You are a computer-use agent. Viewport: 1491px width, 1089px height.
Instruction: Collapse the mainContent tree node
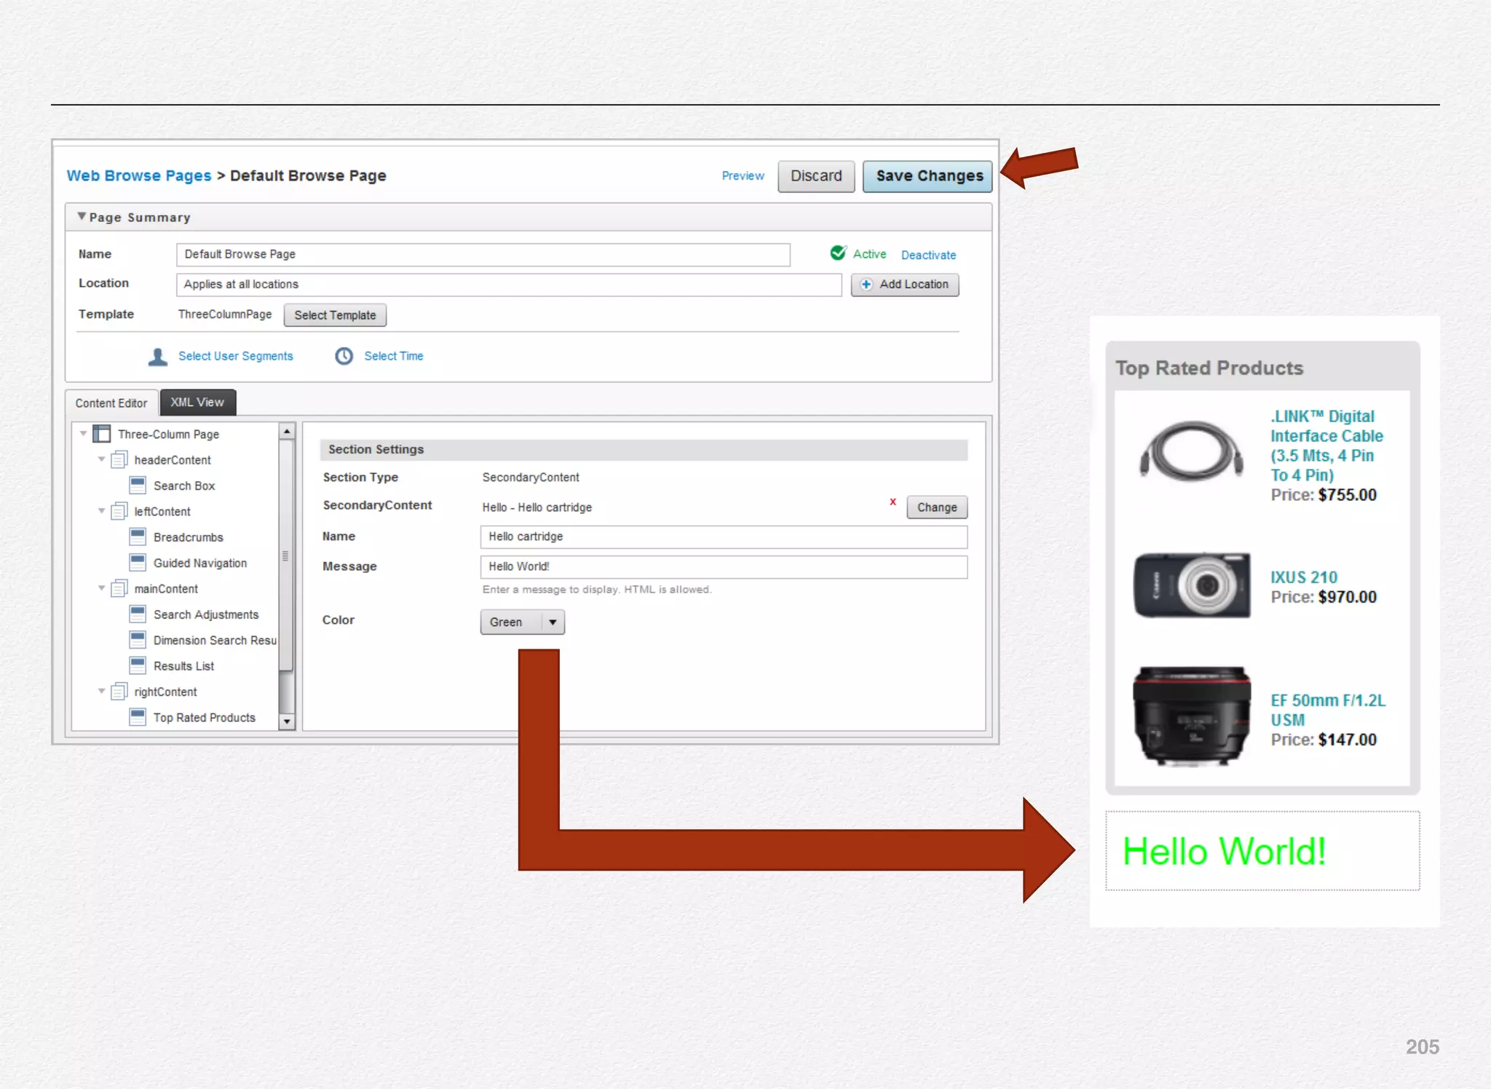tap(102, 588)
